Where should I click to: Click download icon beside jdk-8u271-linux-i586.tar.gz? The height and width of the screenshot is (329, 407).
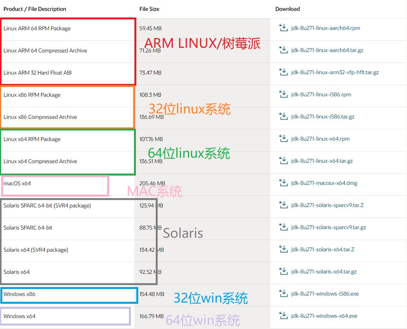[x=283, y=116]
